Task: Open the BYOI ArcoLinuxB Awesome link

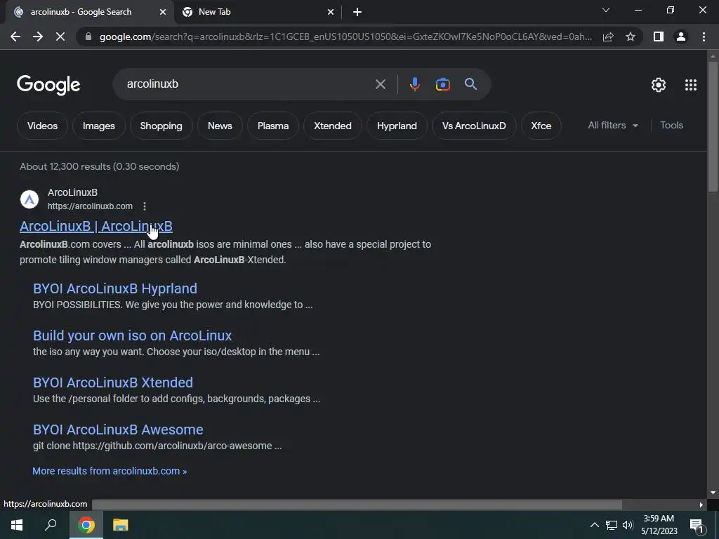Action: [x=118, y=430]
